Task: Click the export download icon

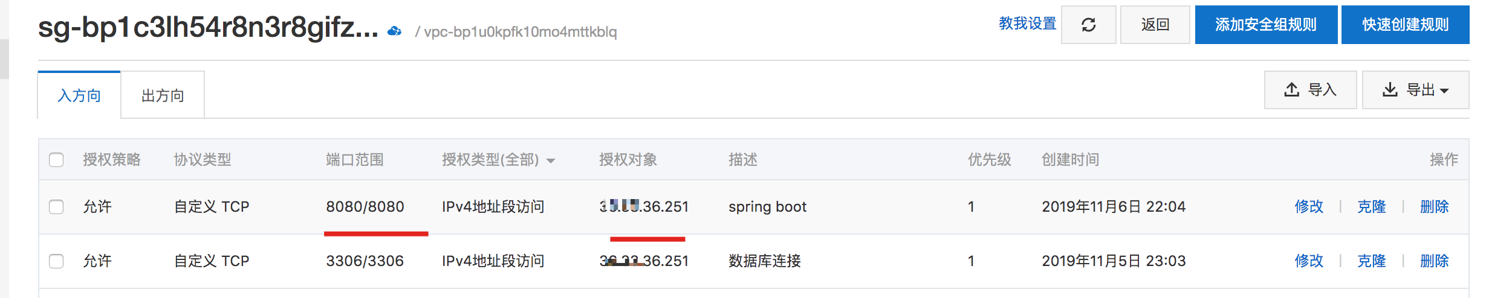Action: click(1390, 90)
